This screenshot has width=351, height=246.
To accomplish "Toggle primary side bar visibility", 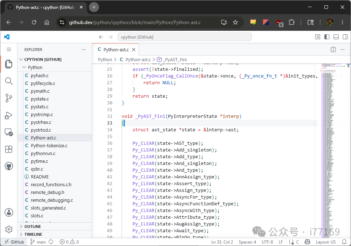I will [x=327, y=37].
